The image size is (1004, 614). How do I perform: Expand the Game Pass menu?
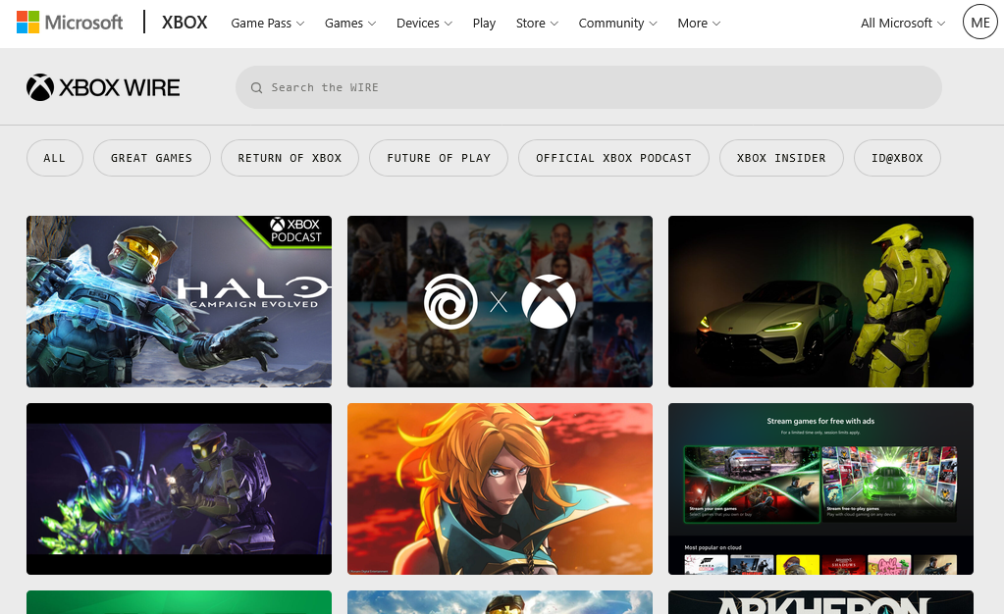267,23
